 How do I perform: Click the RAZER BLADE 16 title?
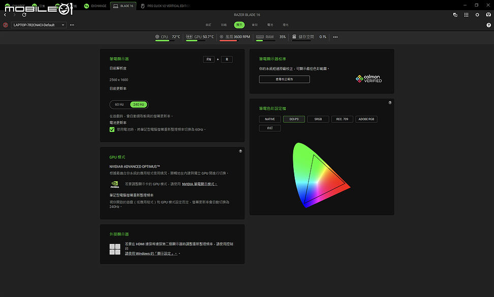tap(247, 15)
